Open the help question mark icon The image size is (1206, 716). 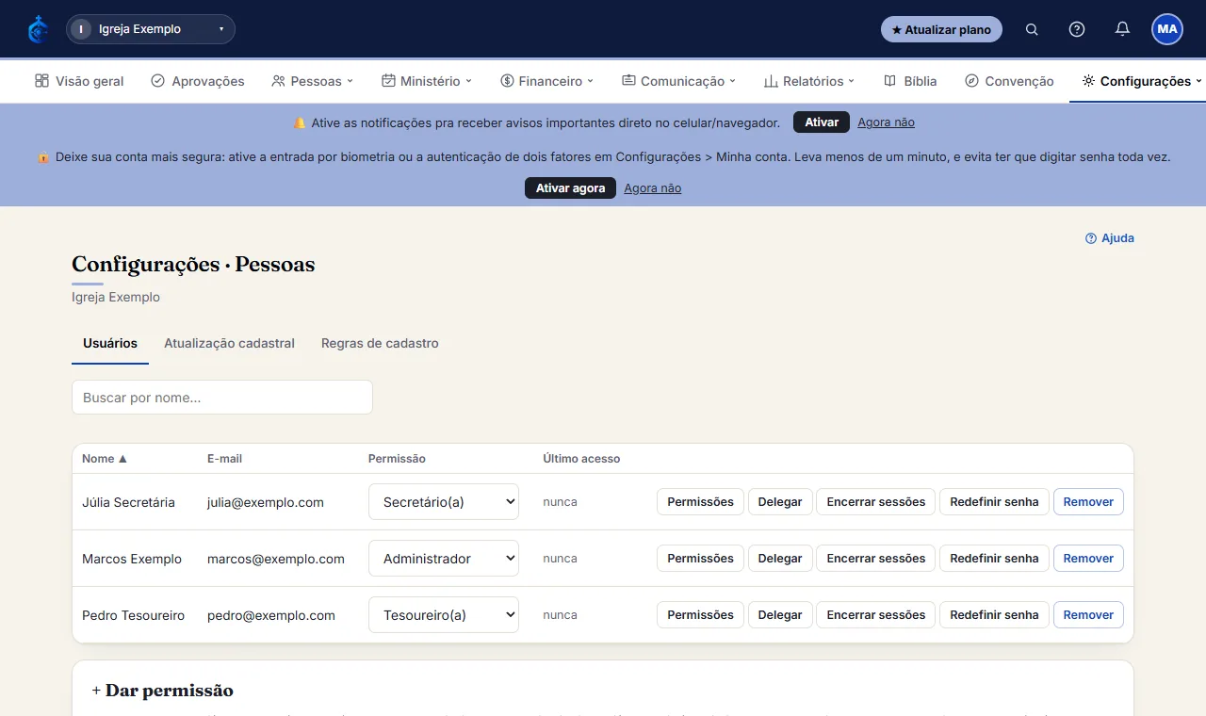pyautogui.click(x=1077, y=29)
